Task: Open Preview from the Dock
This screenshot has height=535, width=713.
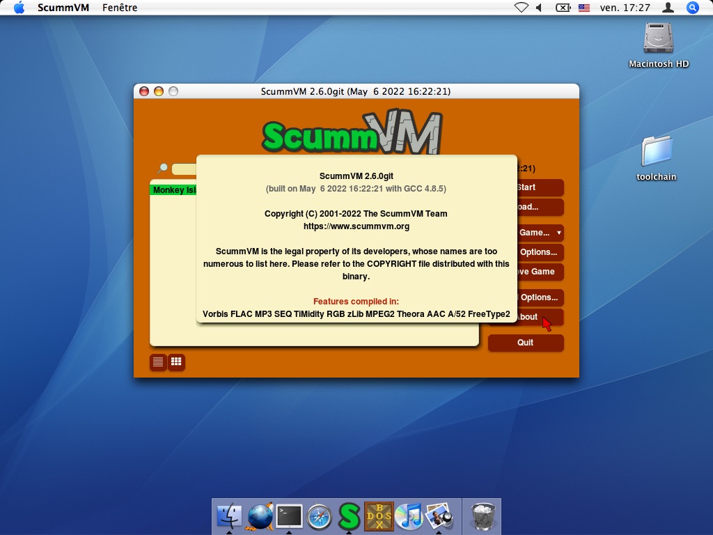Action: click(439, 516)
